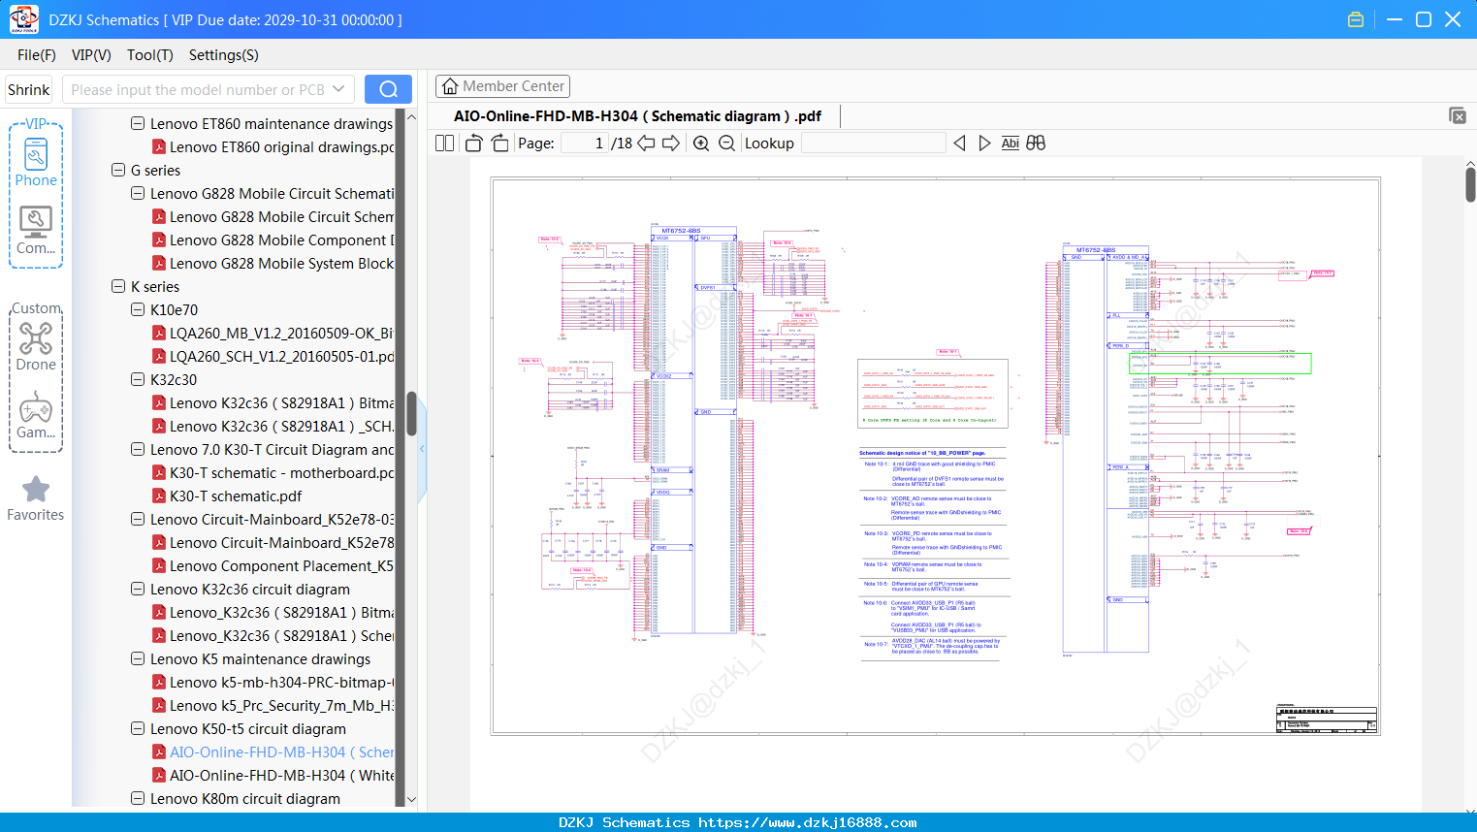Click the PDF viewer vertical scrollbar thumb
1477x832 pixels.
coord(1470,184)
